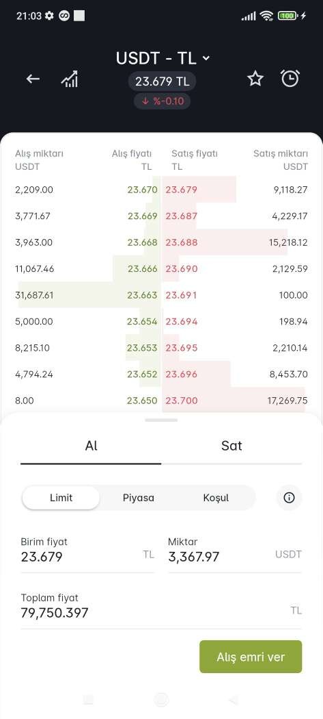Open order type info icon
This screenshot has width=323, height=719.
coord(289,498)
